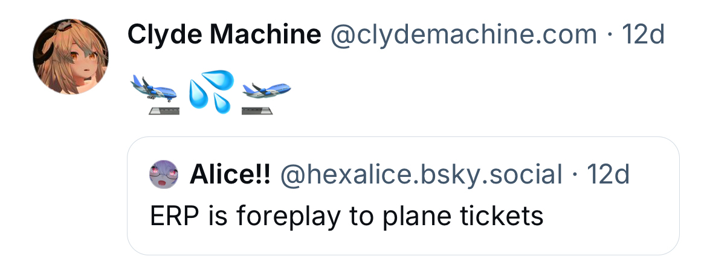This screenshot has height=265, width=707.
Task: Open the @hexalice.bsky.social handle
Action: pyautogui.click(x=421, y=175)
